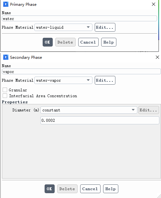Screen dimensions: 161x198
Task: Open water-liquid Phase Material dropdown
Action: pos(63,27)
